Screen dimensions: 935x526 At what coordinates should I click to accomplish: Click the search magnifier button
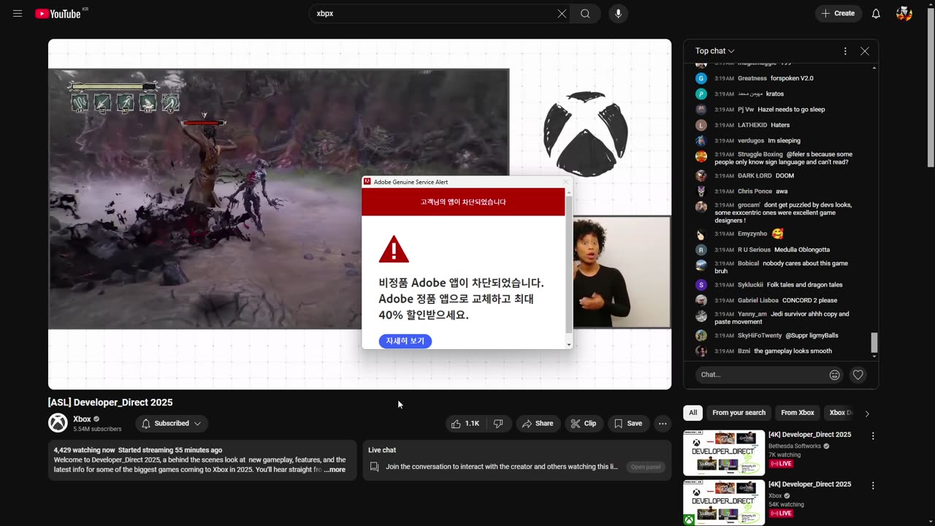coord(585,14)
